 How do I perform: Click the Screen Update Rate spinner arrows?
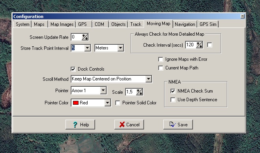(85, 37)
